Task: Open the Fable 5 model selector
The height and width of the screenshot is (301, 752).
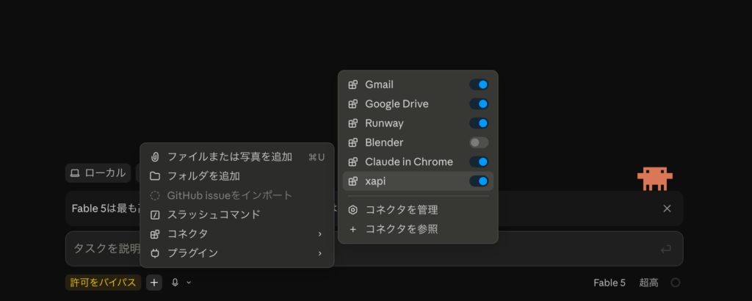Action: click(x=609, y=283)
